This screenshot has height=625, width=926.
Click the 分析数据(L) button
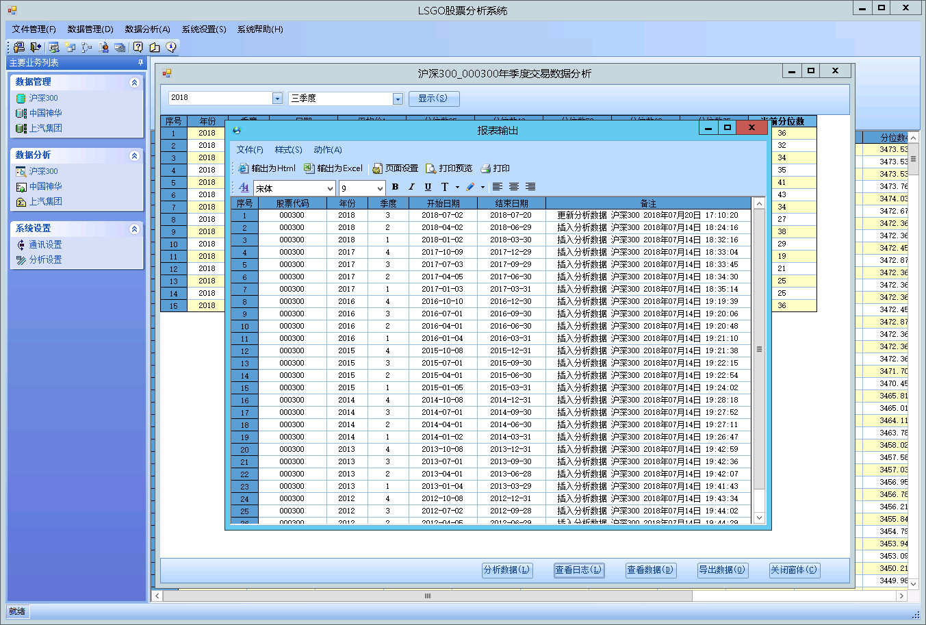coord(507,570)
